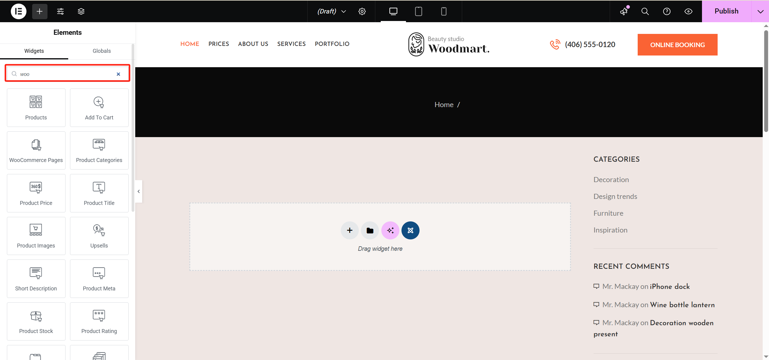Switch to tablet preview mode

(418, 11)
